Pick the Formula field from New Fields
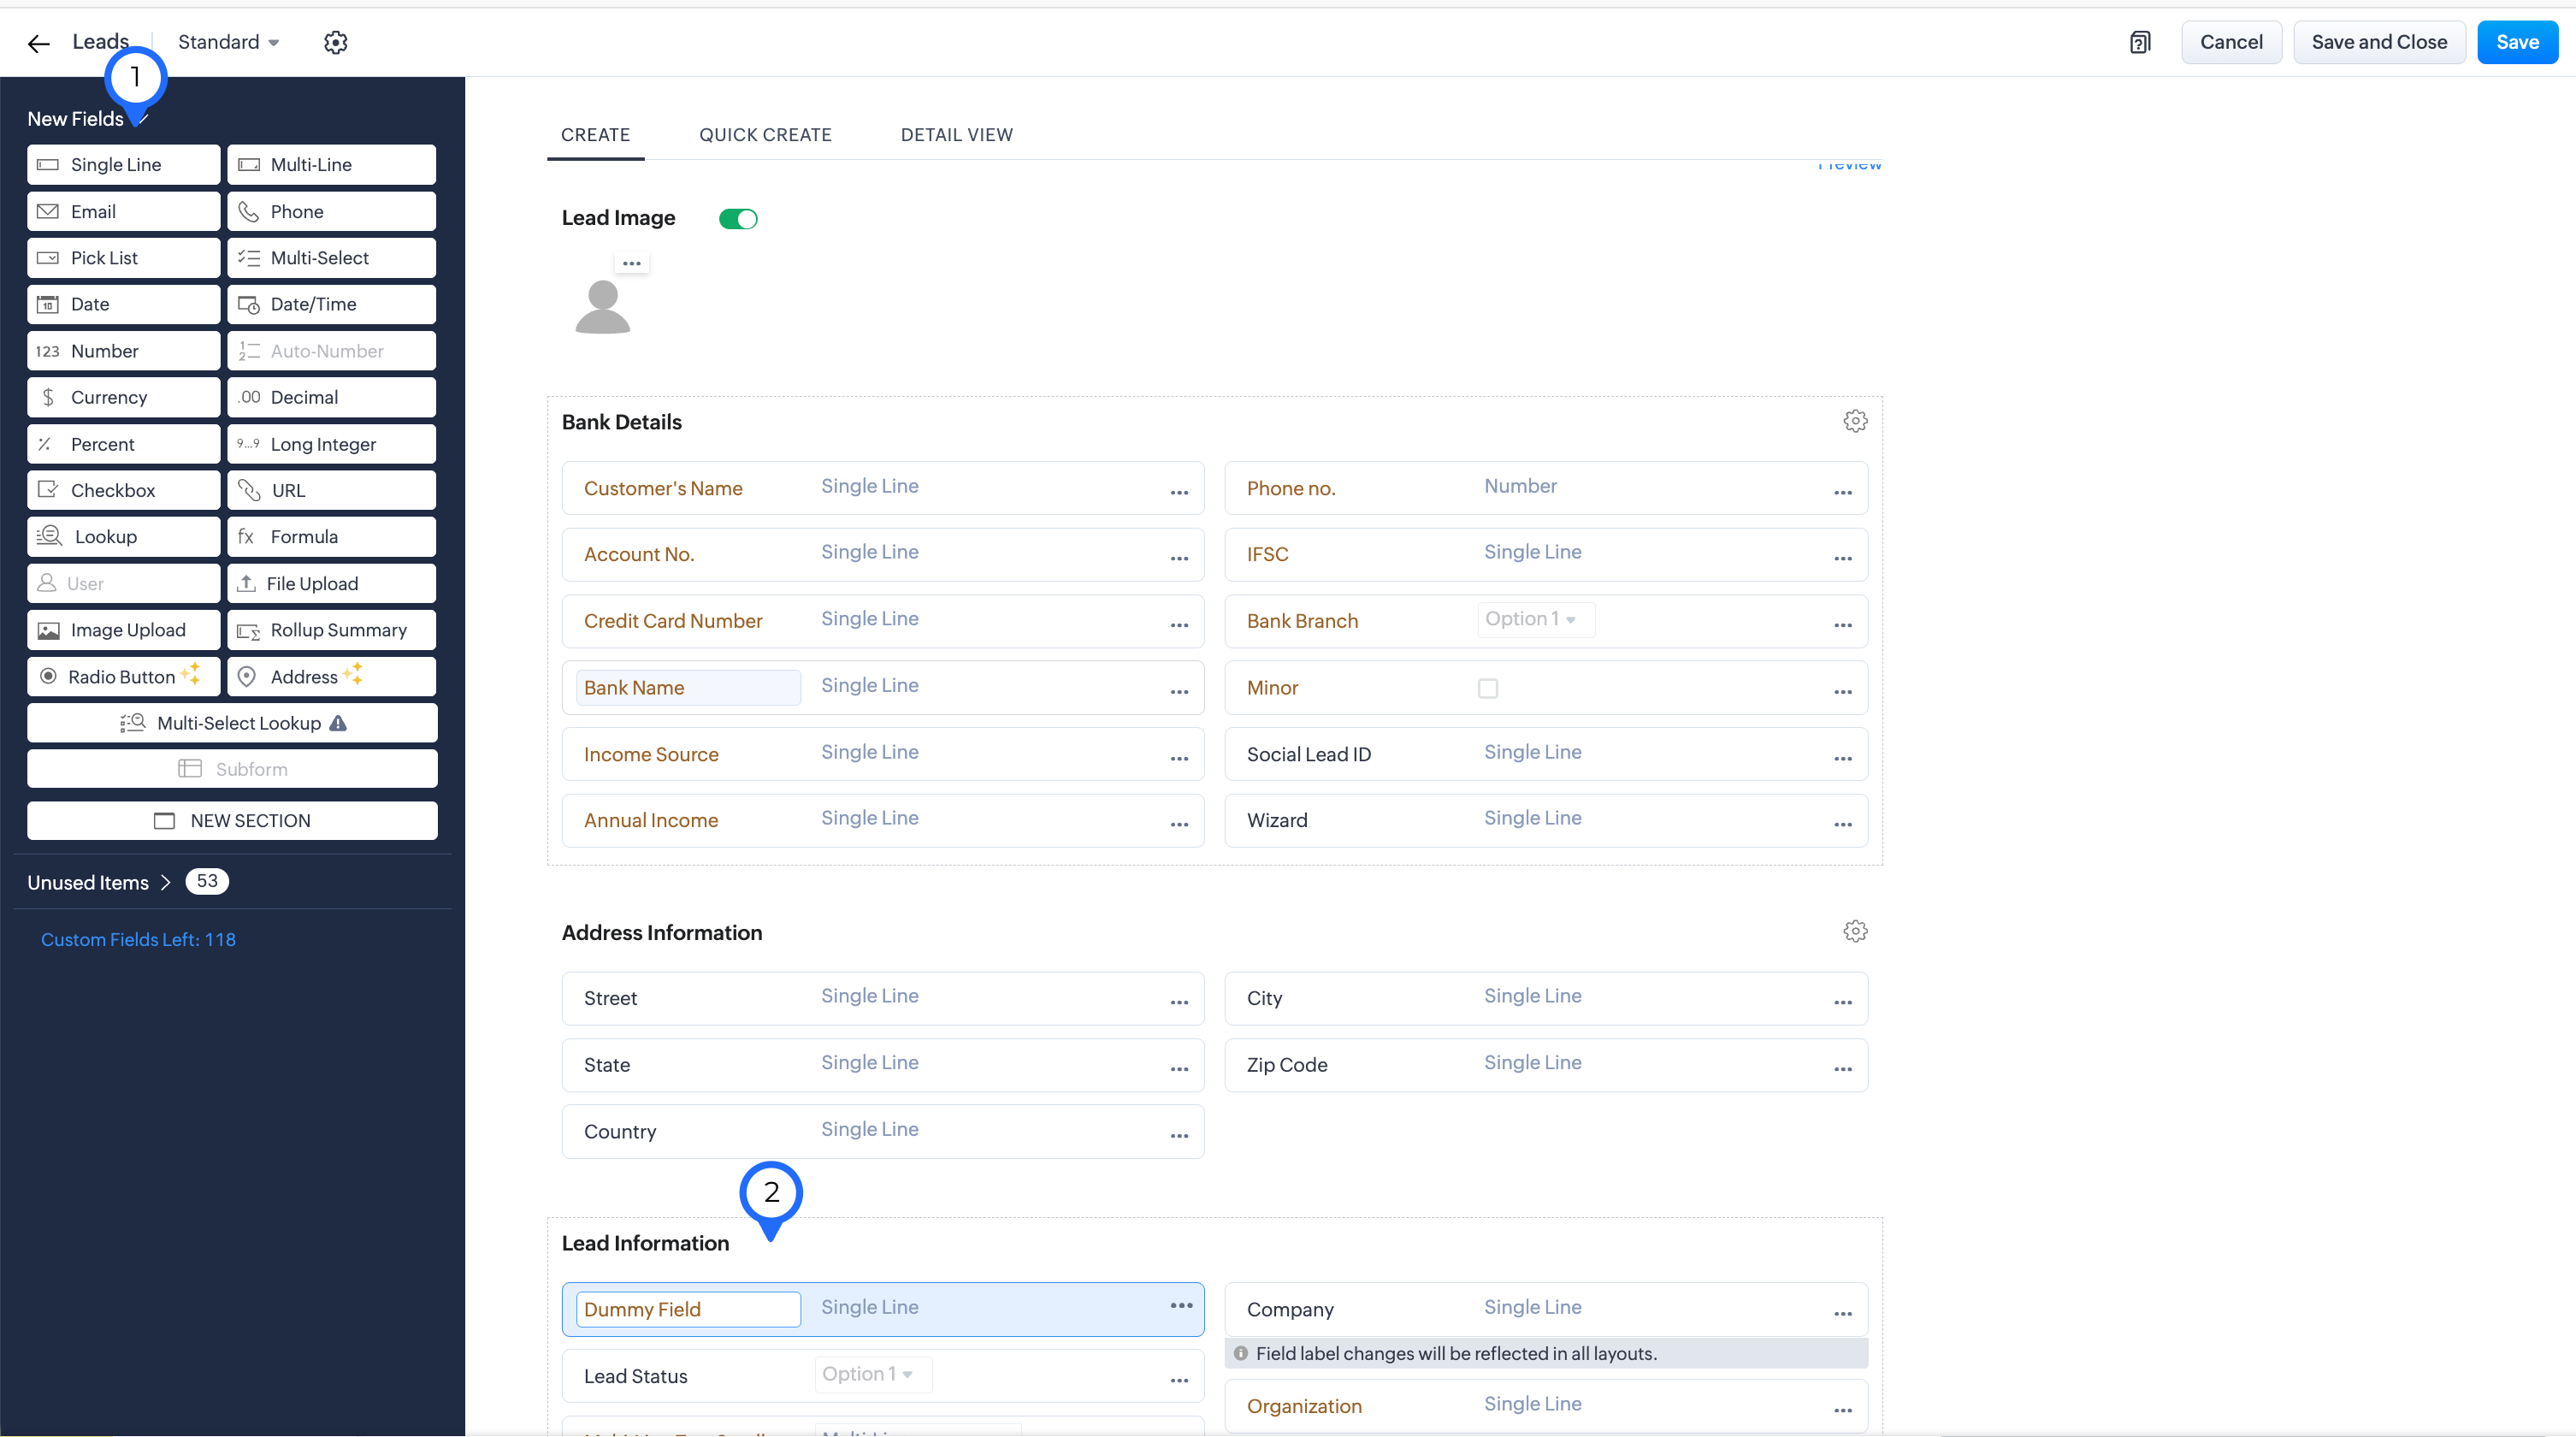The width and height of the screenshot is (2576, 1437). [x=331, y=537]
